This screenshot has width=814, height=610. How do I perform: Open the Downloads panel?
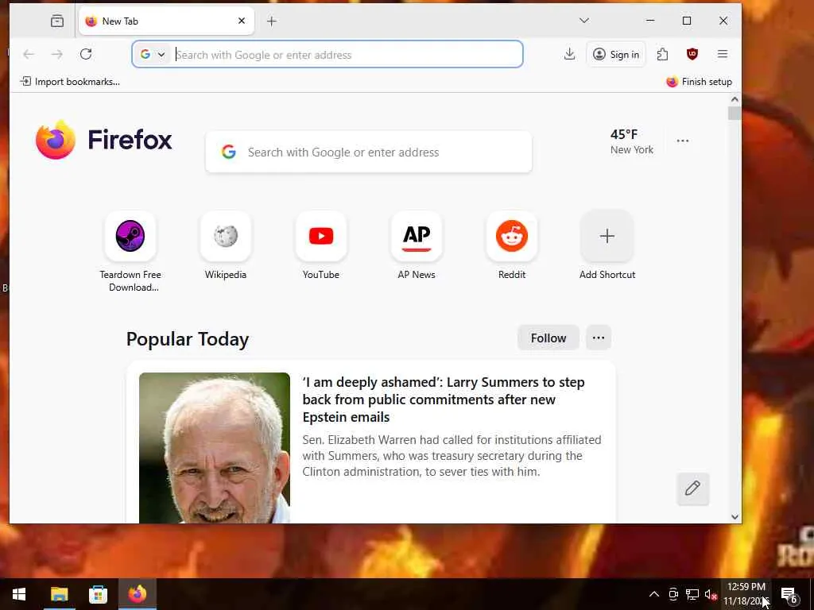pos(569,54)
